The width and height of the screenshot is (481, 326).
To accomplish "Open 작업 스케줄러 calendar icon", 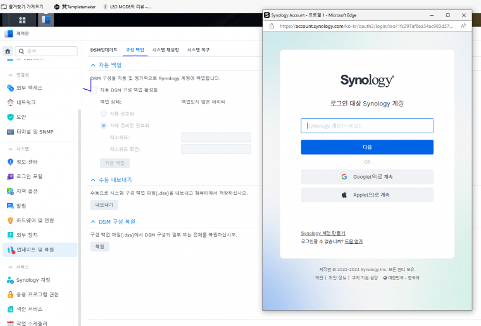I will [10, 323].
